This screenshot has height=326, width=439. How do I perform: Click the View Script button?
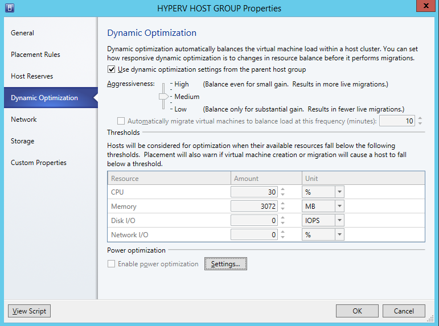tap(30, 311)
